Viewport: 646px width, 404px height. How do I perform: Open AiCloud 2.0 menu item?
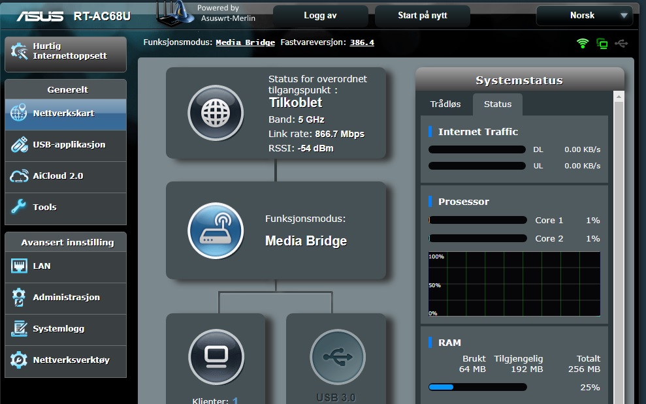65,177
